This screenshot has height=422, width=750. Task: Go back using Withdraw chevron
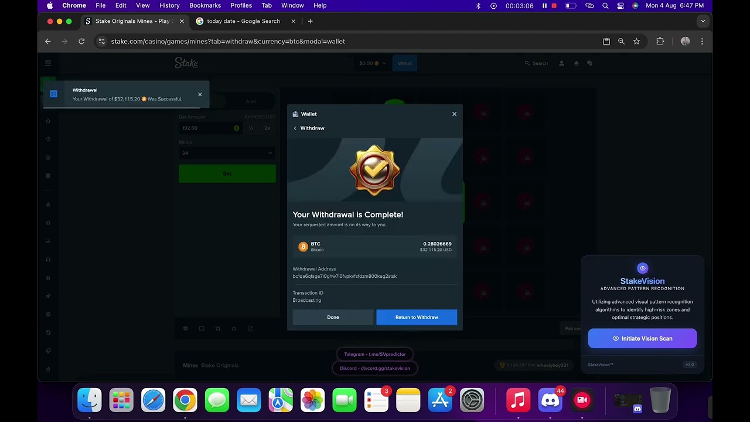pyautogui.click(x=295, y=128)
